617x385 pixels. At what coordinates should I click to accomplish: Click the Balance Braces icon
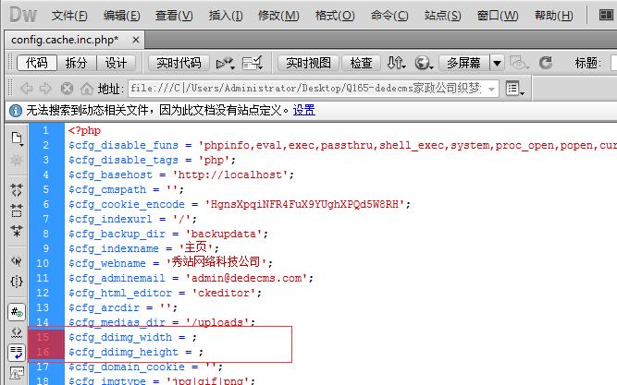click(17, 281)
